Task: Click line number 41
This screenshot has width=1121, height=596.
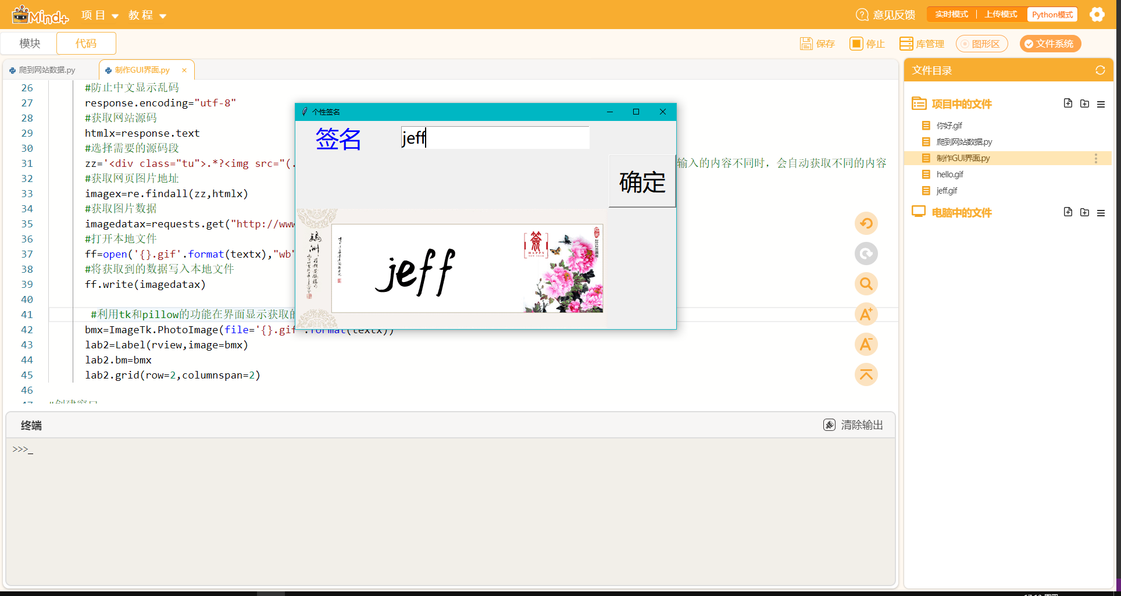Action: 27,315
